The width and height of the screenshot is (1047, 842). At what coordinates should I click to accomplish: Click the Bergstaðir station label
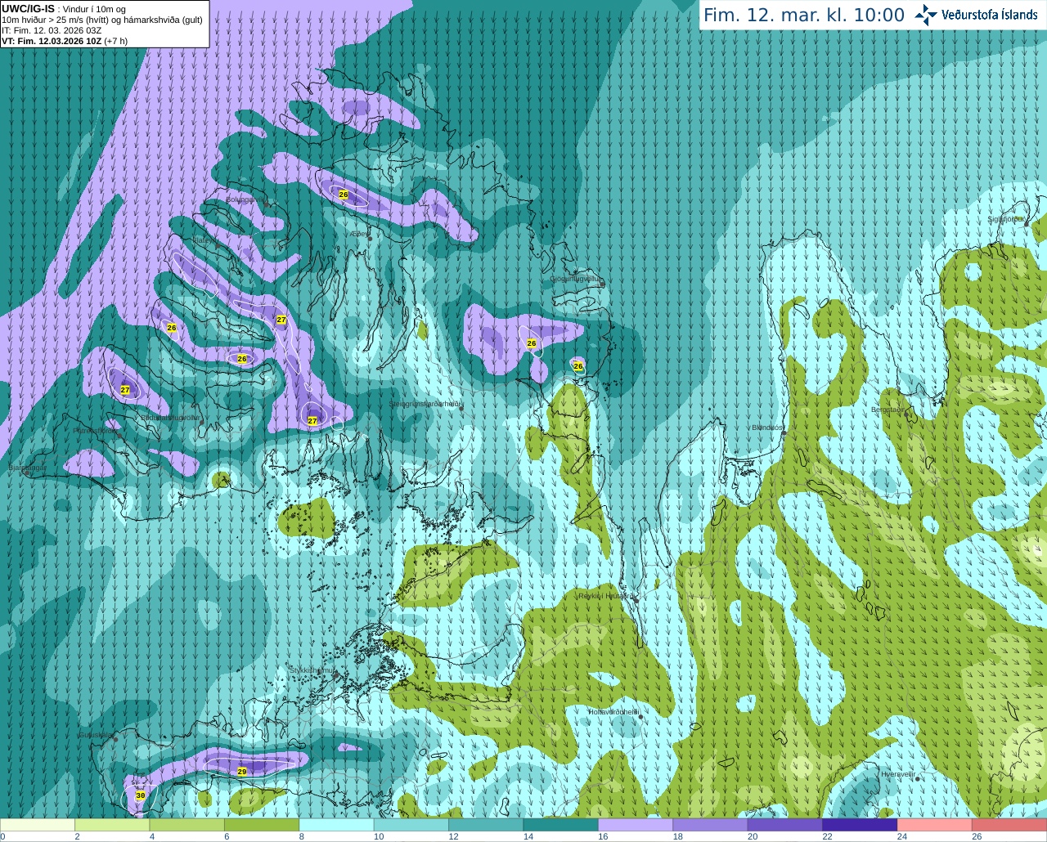click(x=888, y=410)
